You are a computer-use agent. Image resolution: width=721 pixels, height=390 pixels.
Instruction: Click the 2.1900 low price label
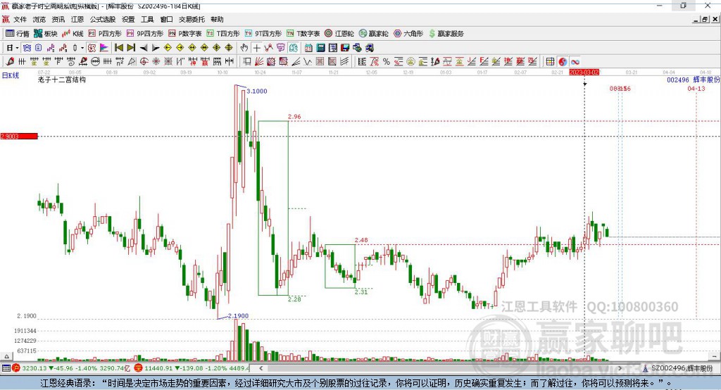pos(238,315)
